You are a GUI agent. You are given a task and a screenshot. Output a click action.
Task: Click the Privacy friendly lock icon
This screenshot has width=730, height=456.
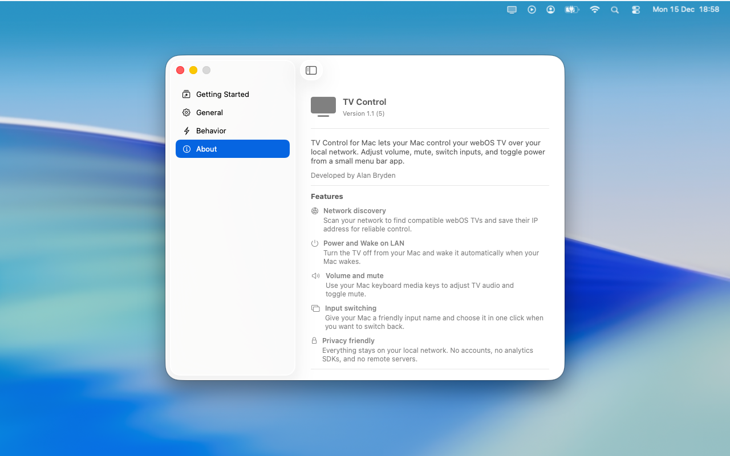[x=314, y=341]
